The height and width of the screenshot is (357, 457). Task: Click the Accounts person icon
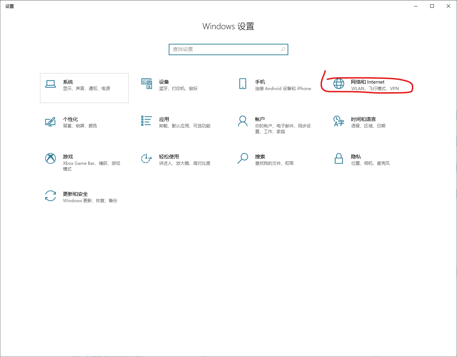[x=243, y=121]
